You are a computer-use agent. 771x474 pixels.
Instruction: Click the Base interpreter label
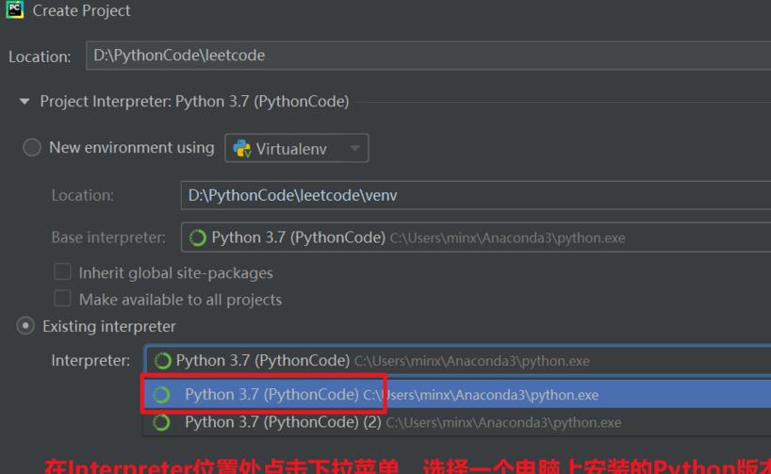pos(108,237)
